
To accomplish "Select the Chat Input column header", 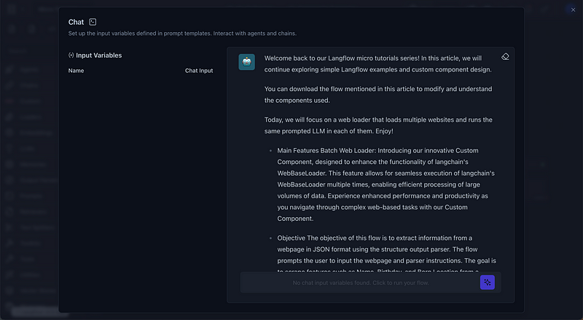I will (199, 71).
